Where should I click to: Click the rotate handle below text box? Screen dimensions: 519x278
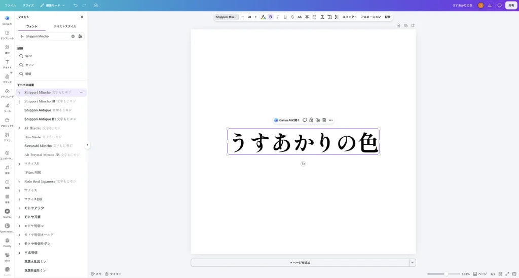(x=303, y=164)
